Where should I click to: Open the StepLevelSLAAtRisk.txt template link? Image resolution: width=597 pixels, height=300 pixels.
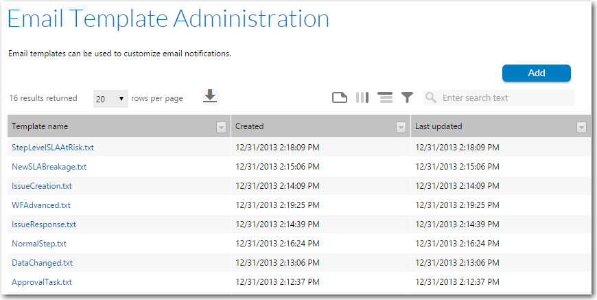point(53,148)
